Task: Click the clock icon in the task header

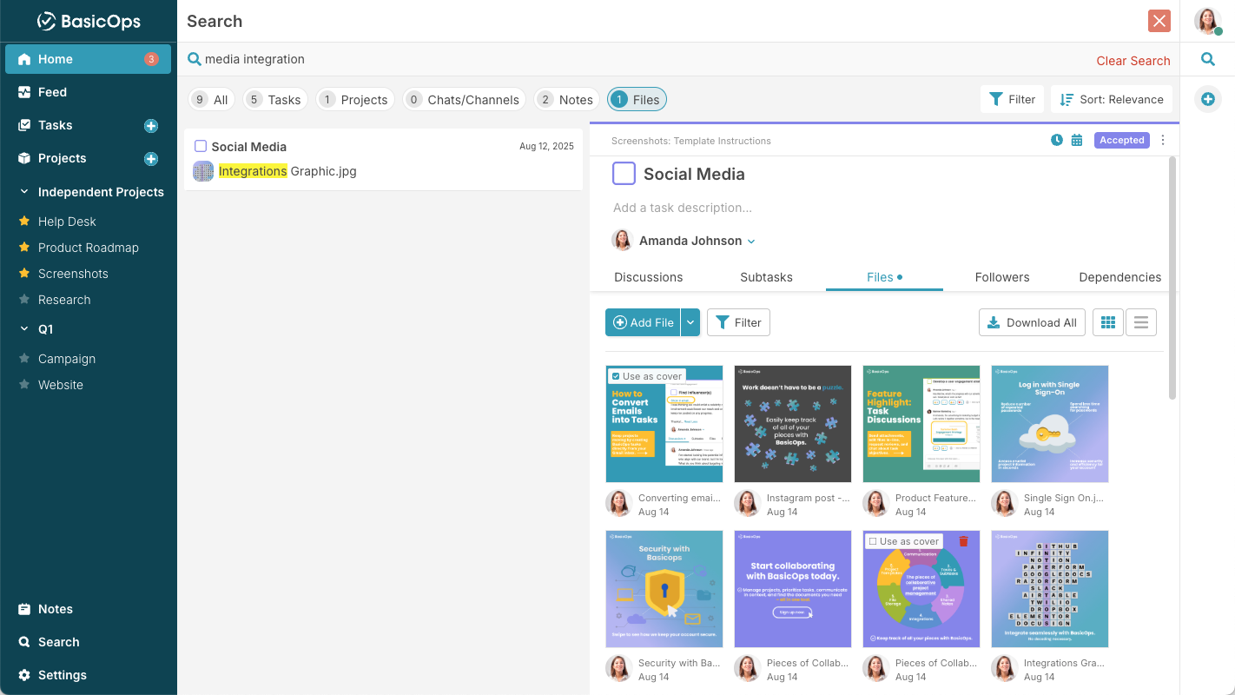Action: 1057,140
